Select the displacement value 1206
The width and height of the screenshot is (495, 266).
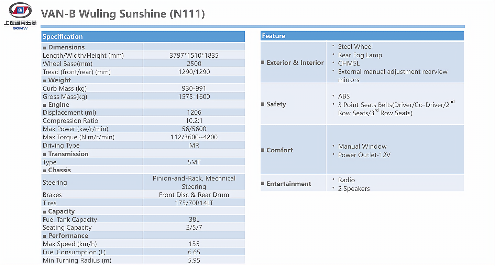click(x=194, y=112)
